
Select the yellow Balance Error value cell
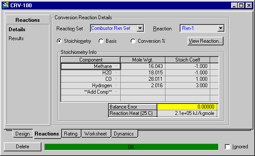click(187, 107)
